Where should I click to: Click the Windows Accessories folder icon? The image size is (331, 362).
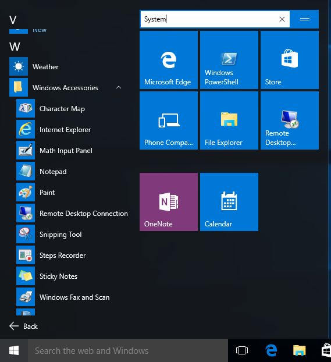pyautogui.click(x=19, y=87)
